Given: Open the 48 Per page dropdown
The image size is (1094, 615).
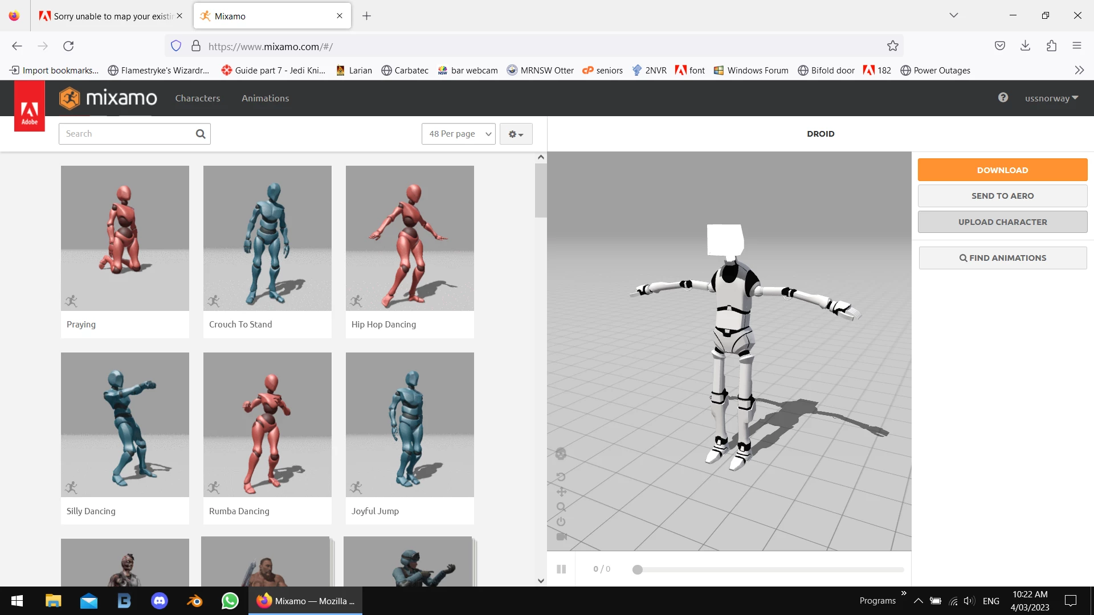Looking at the screenshot, I should [459, 134].
